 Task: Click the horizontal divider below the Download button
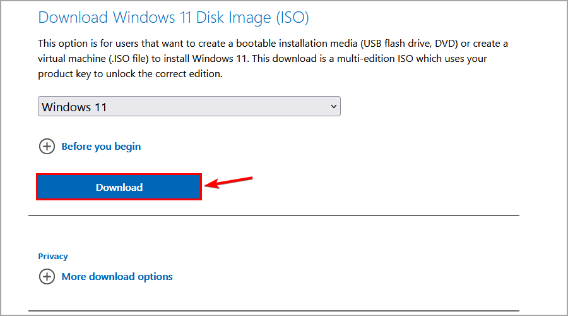273,216
